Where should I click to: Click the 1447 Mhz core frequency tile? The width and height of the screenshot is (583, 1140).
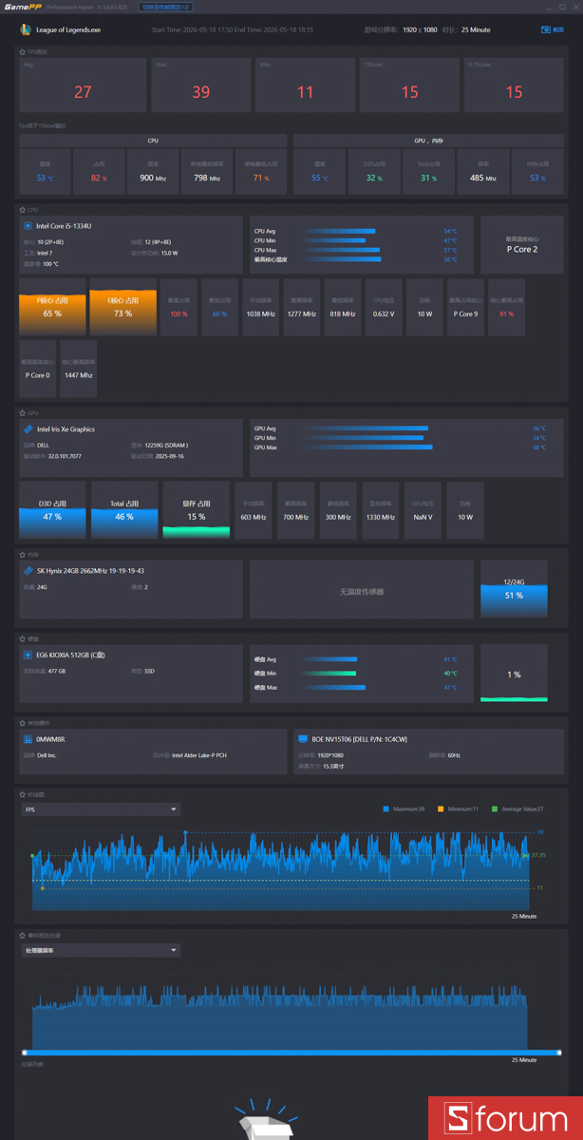coord(78,368)
